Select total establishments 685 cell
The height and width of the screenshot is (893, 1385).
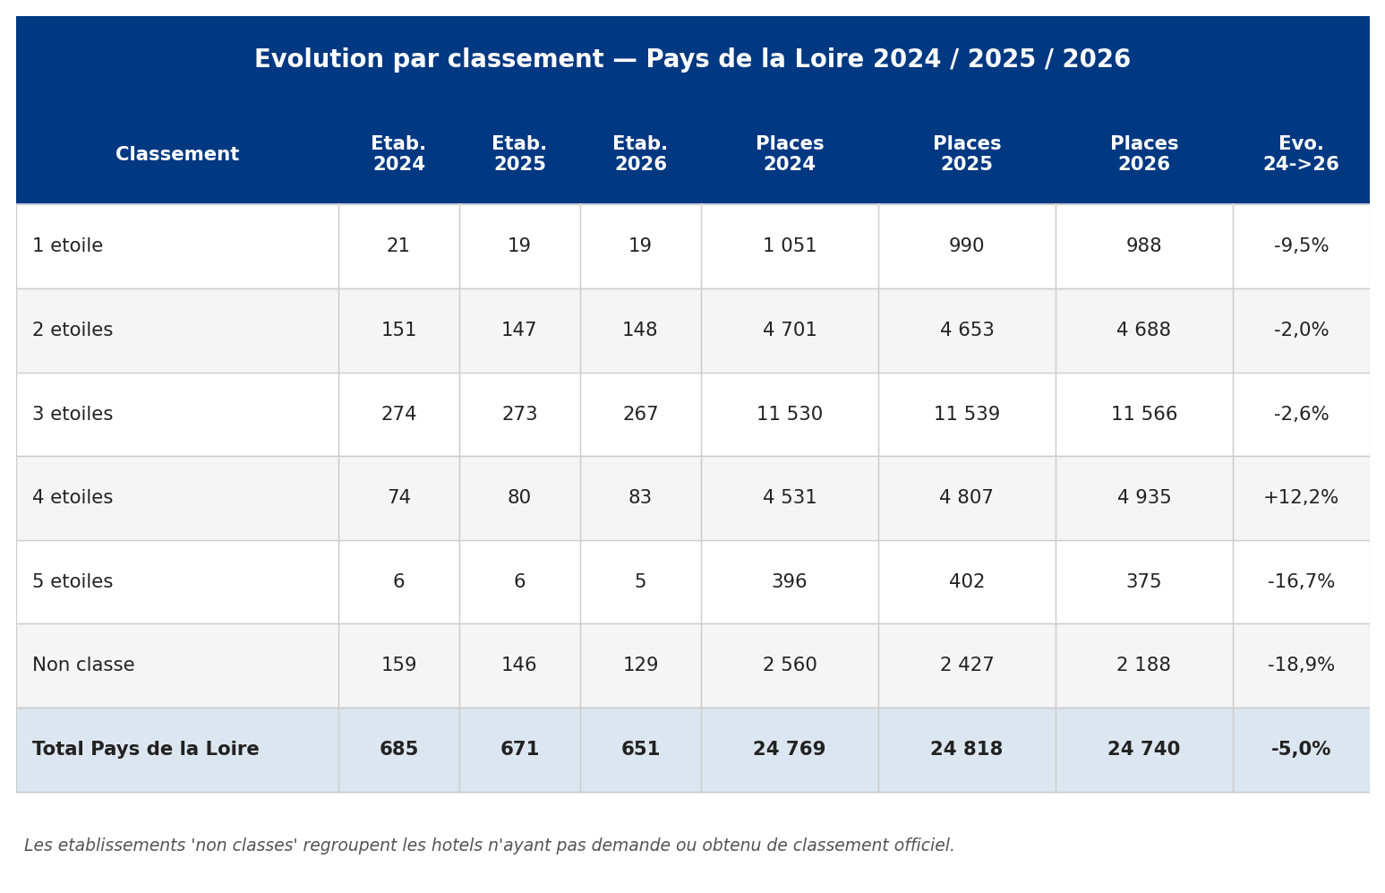tap(398, 750)
